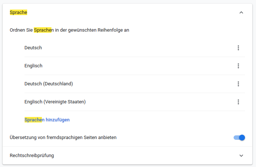Open the options menu for Deutsch
The width and height of the screenshot is (256, 167).
238,48
